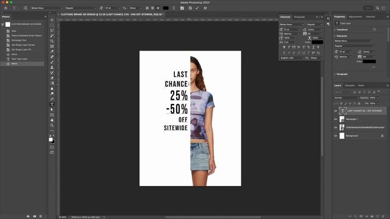This screenshot has height=219, width=390.
Task: Click the Home icon in options bar
Action: pyautogui.click(x=5, y=8)
